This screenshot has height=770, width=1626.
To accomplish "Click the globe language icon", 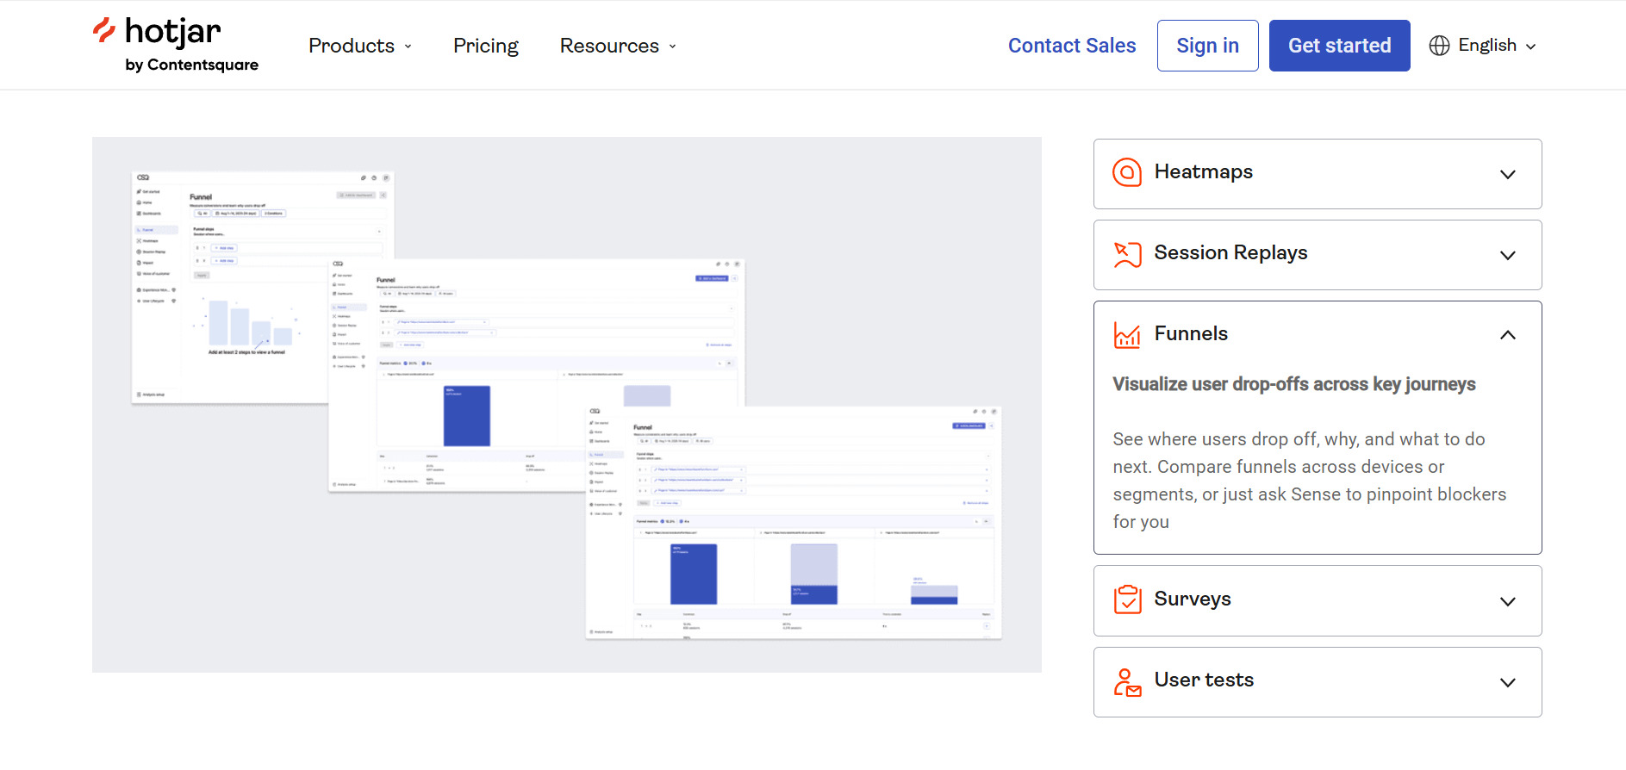I will [x=1439, y=46].
